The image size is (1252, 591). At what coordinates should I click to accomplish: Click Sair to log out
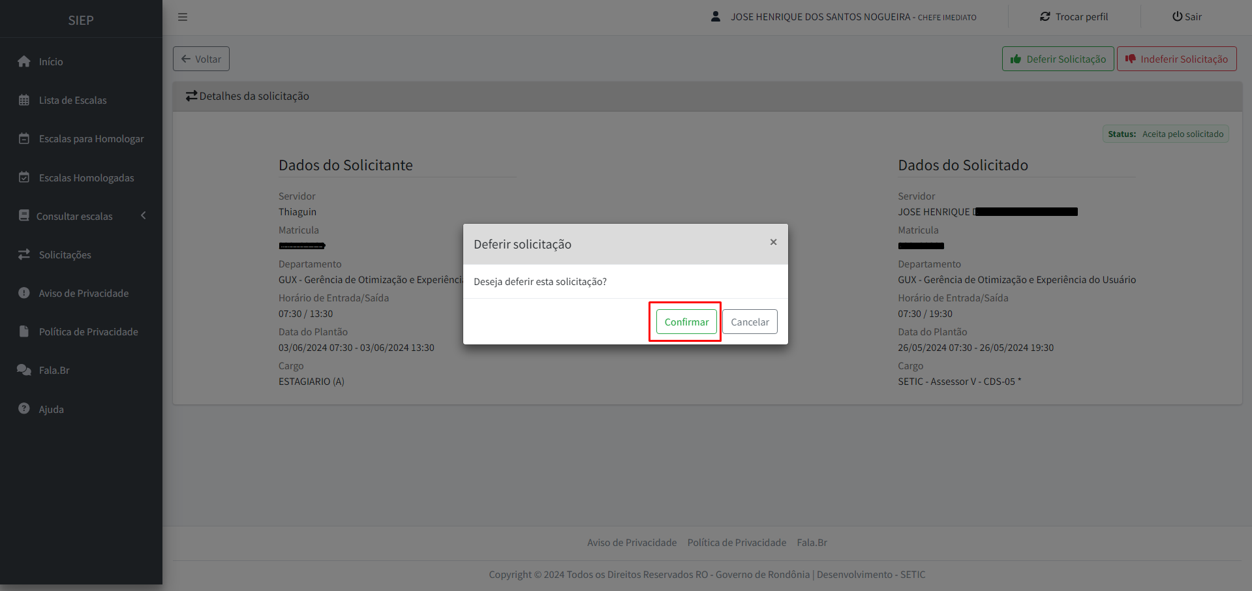[x=1187, y=17]
